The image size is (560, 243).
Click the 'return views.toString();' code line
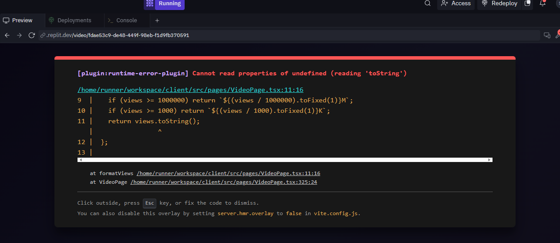pos(154,121)
